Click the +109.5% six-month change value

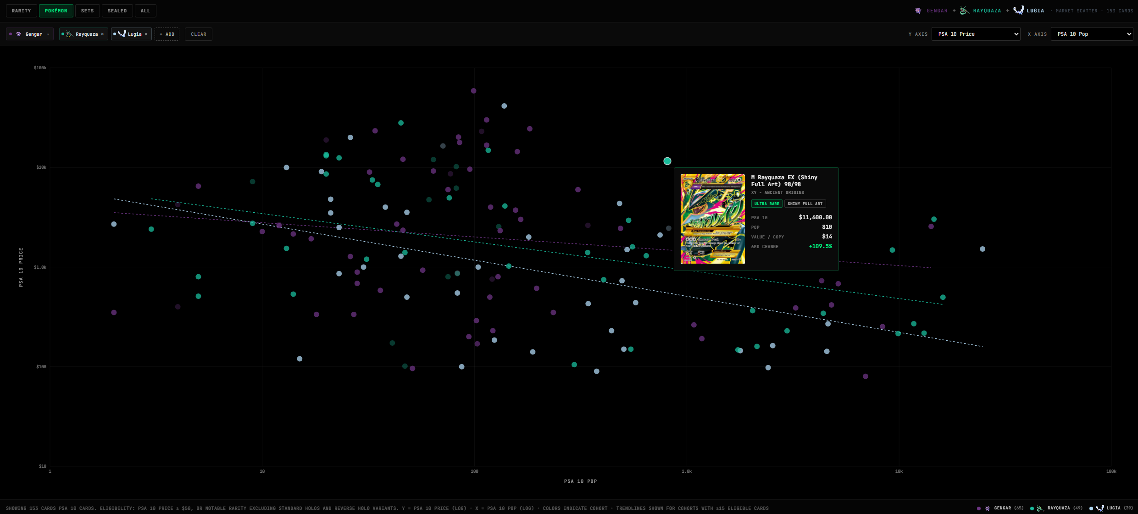820,246
